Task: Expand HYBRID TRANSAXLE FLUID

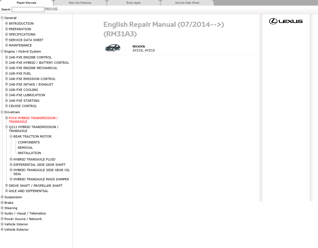Action: (x=11, y=159)
